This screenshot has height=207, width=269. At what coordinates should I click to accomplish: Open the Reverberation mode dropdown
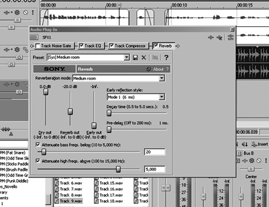tap(161, 78)
